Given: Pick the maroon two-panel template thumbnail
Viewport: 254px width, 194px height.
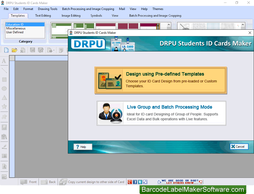Looking at the screenshot, I should pos(128,26).
